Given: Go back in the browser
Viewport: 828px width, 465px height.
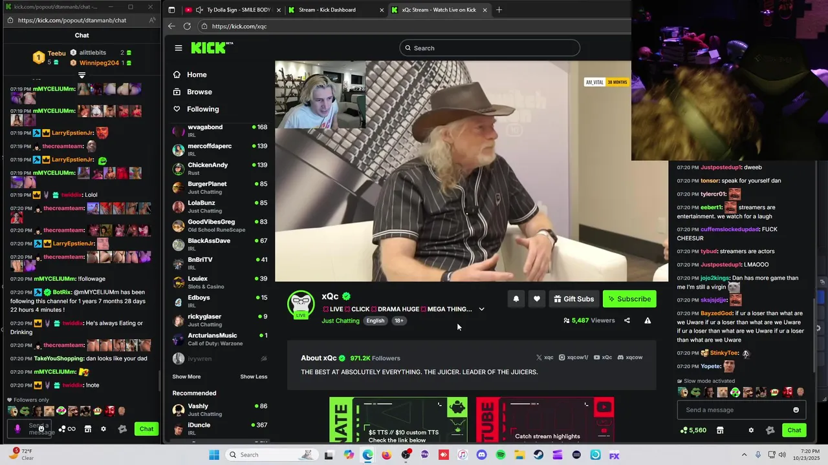Looking at the screenshot, I should click(171, 26).
